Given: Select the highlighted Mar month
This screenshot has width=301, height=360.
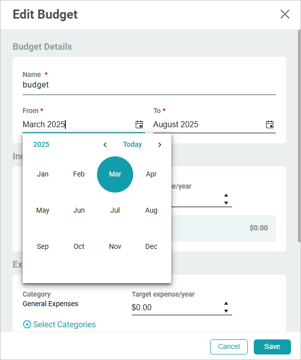Looking at the screenshot, I should (115, 174).
